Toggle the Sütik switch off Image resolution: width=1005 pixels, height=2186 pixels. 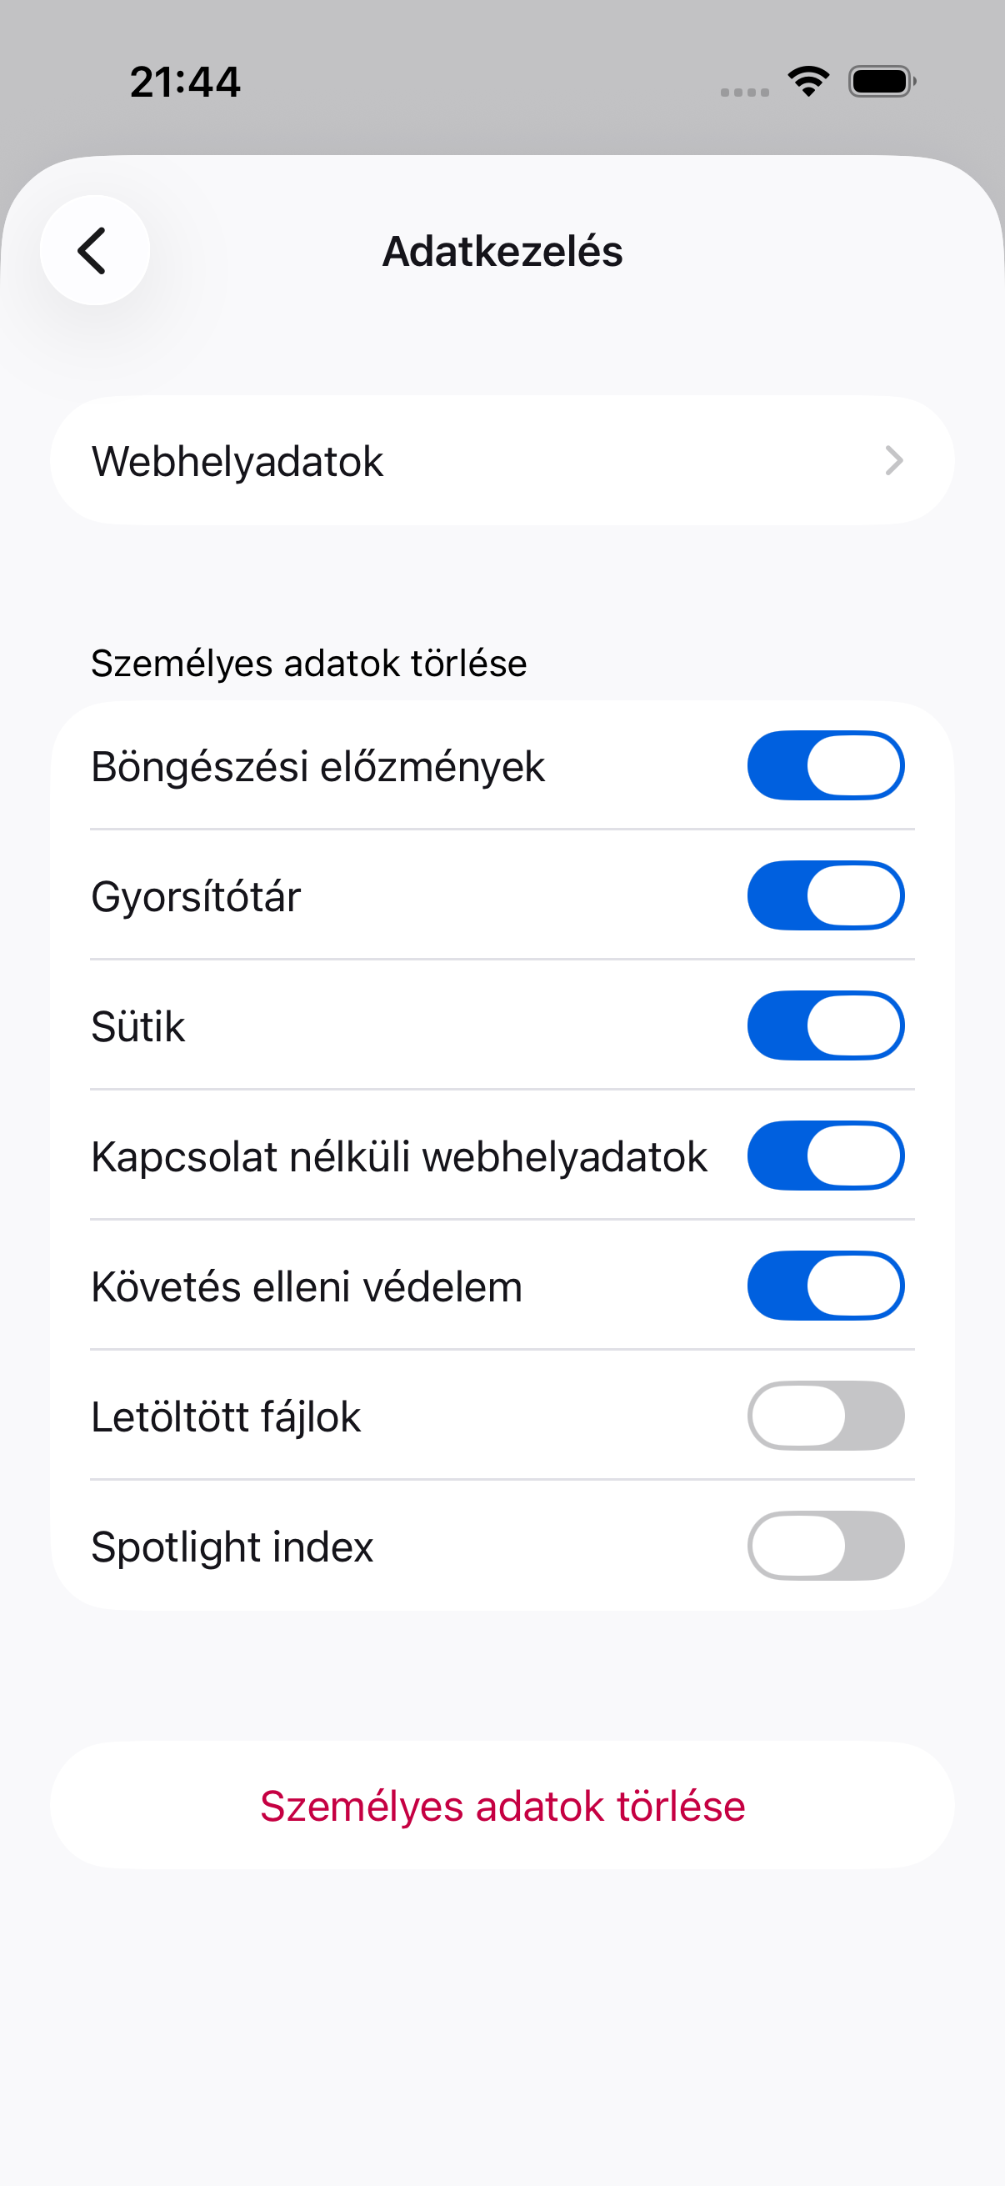tap(825, 1025)
